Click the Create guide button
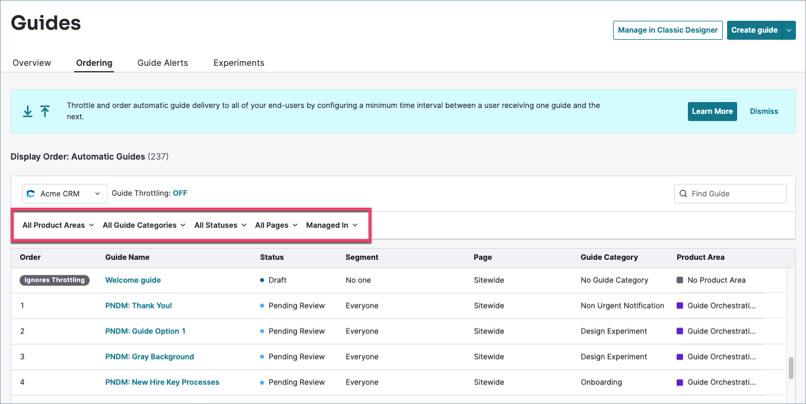This screenshot has height=404, width=806. 754,30
